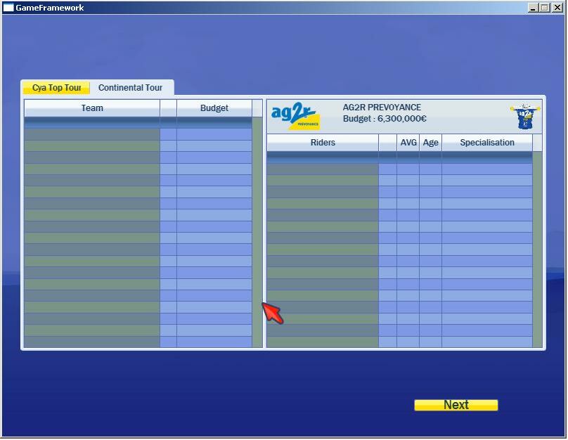Click the Specialisation column header
The image size is (568, 440).
click(x=487, y=143)
